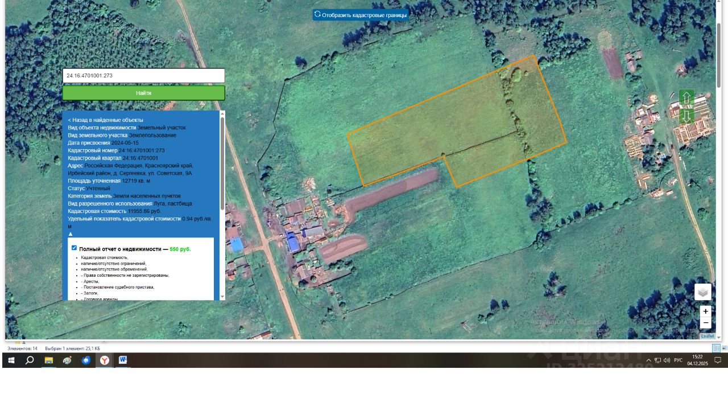The width and height of the screenshot is (728, 410).
Task: Click the green down arrow on map
Action: pos(686,116)
